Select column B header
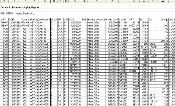The width and height of the screenshot is (175, 106). coord(4,1)
